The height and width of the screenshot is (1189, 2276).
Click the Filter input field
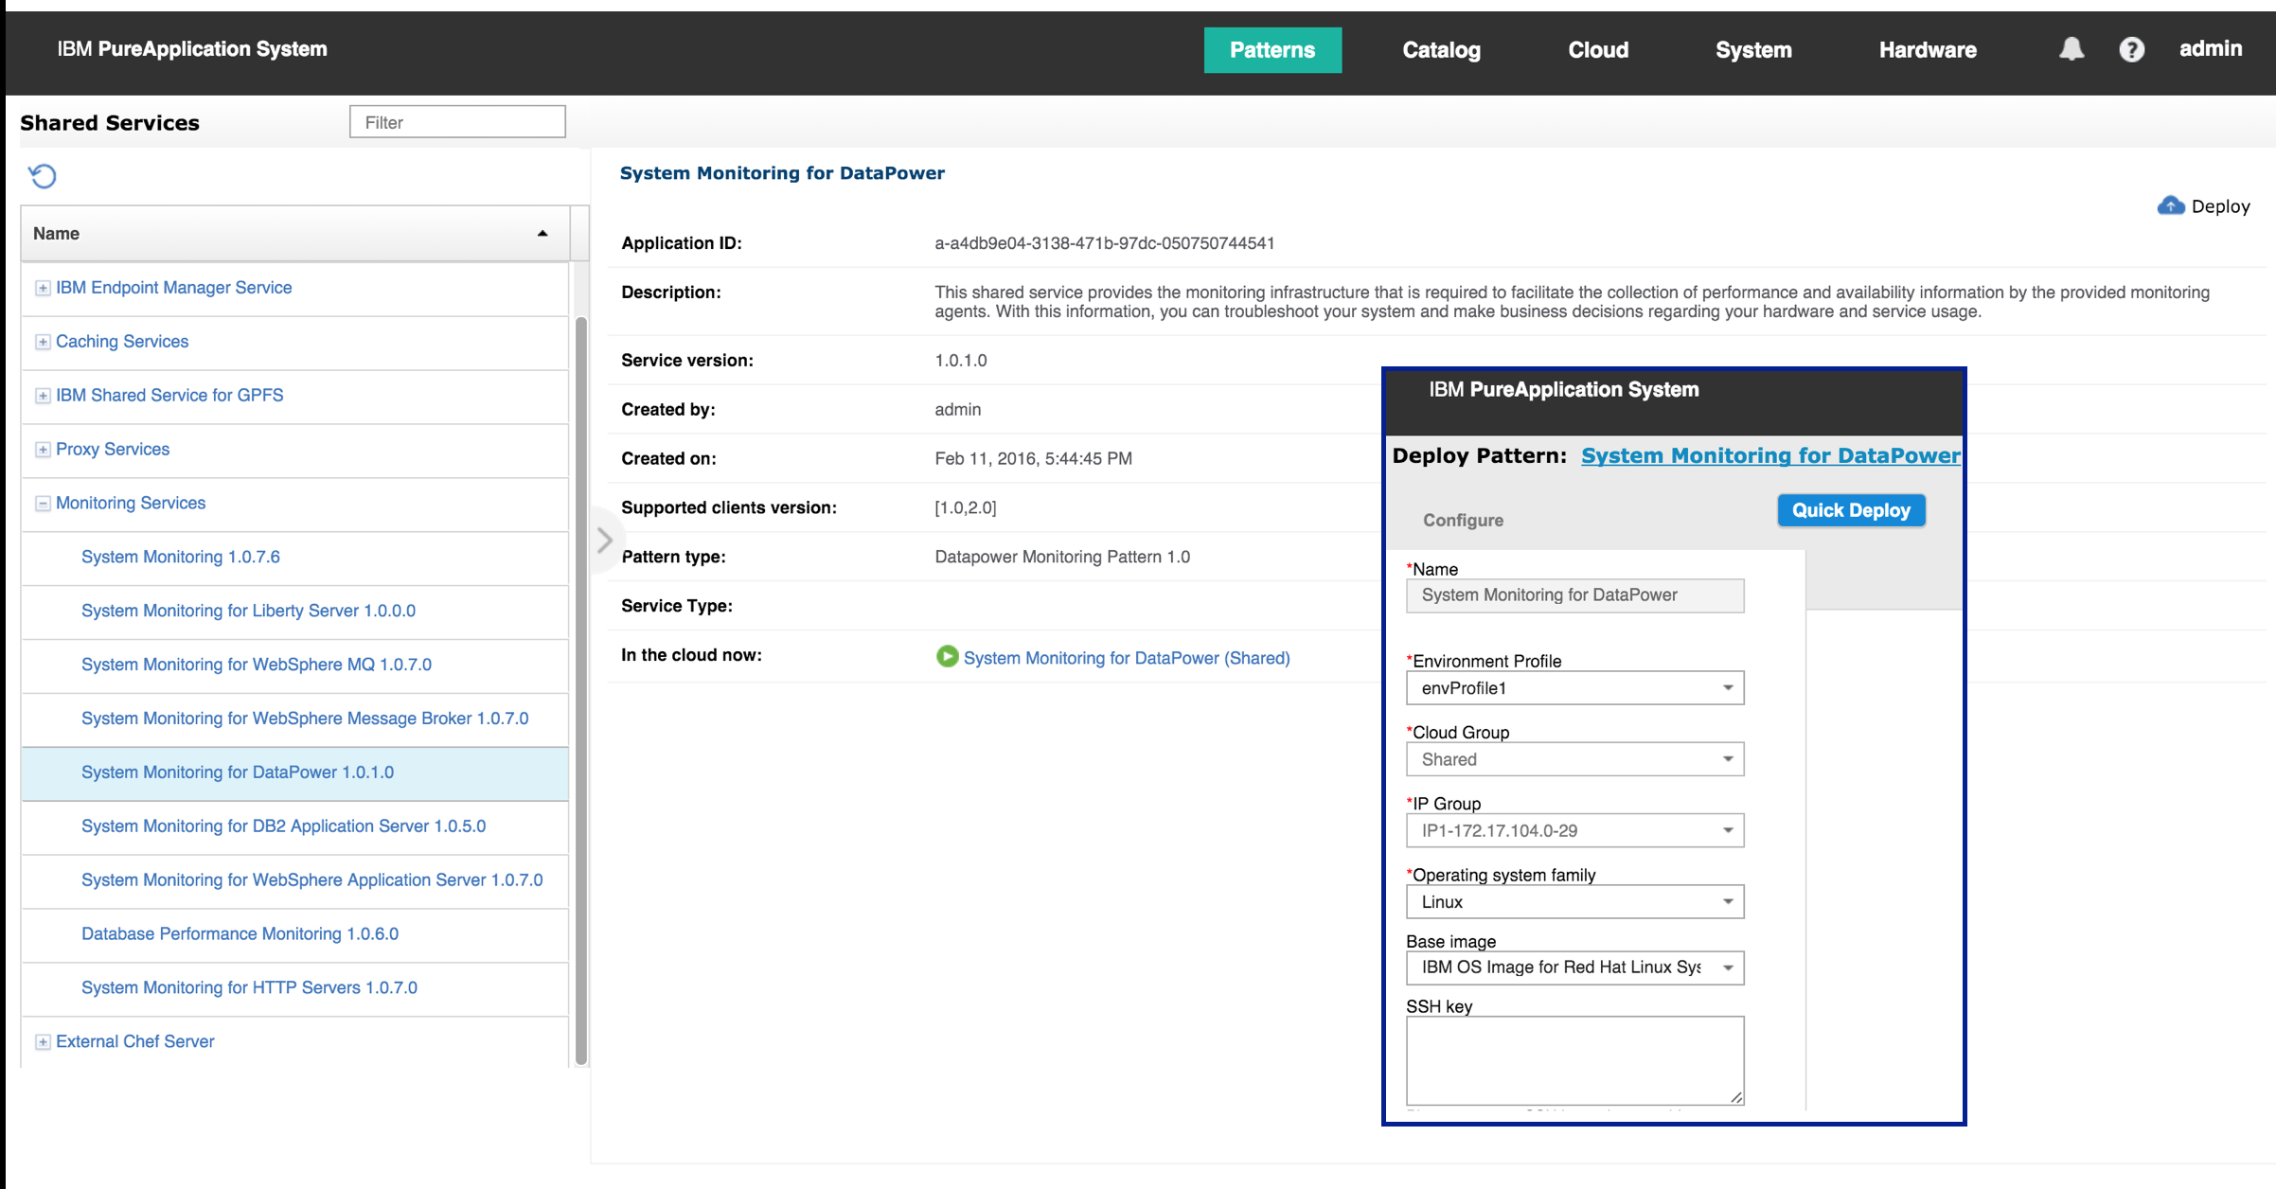[x=457, y=122]
